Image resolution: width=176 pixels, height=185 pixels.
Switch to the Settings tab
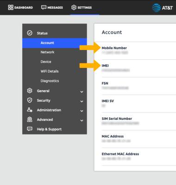pyautogui.click(x=82, y=7)
